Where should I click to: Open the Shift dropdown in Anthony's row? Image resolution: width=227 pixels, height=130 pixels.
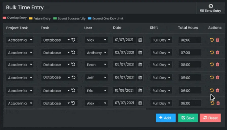161,53
